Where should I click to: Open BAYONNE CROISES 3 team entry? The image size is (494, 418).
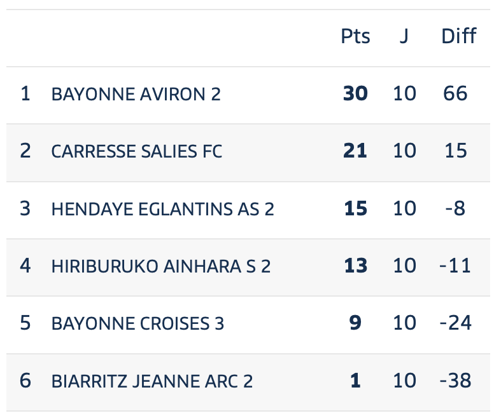[x=138, y=324]
